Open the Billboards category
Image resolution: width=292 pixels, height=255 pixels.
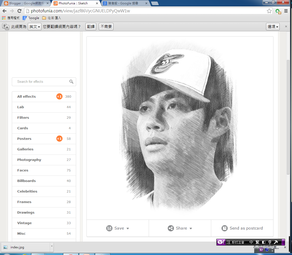click(44, 181)
